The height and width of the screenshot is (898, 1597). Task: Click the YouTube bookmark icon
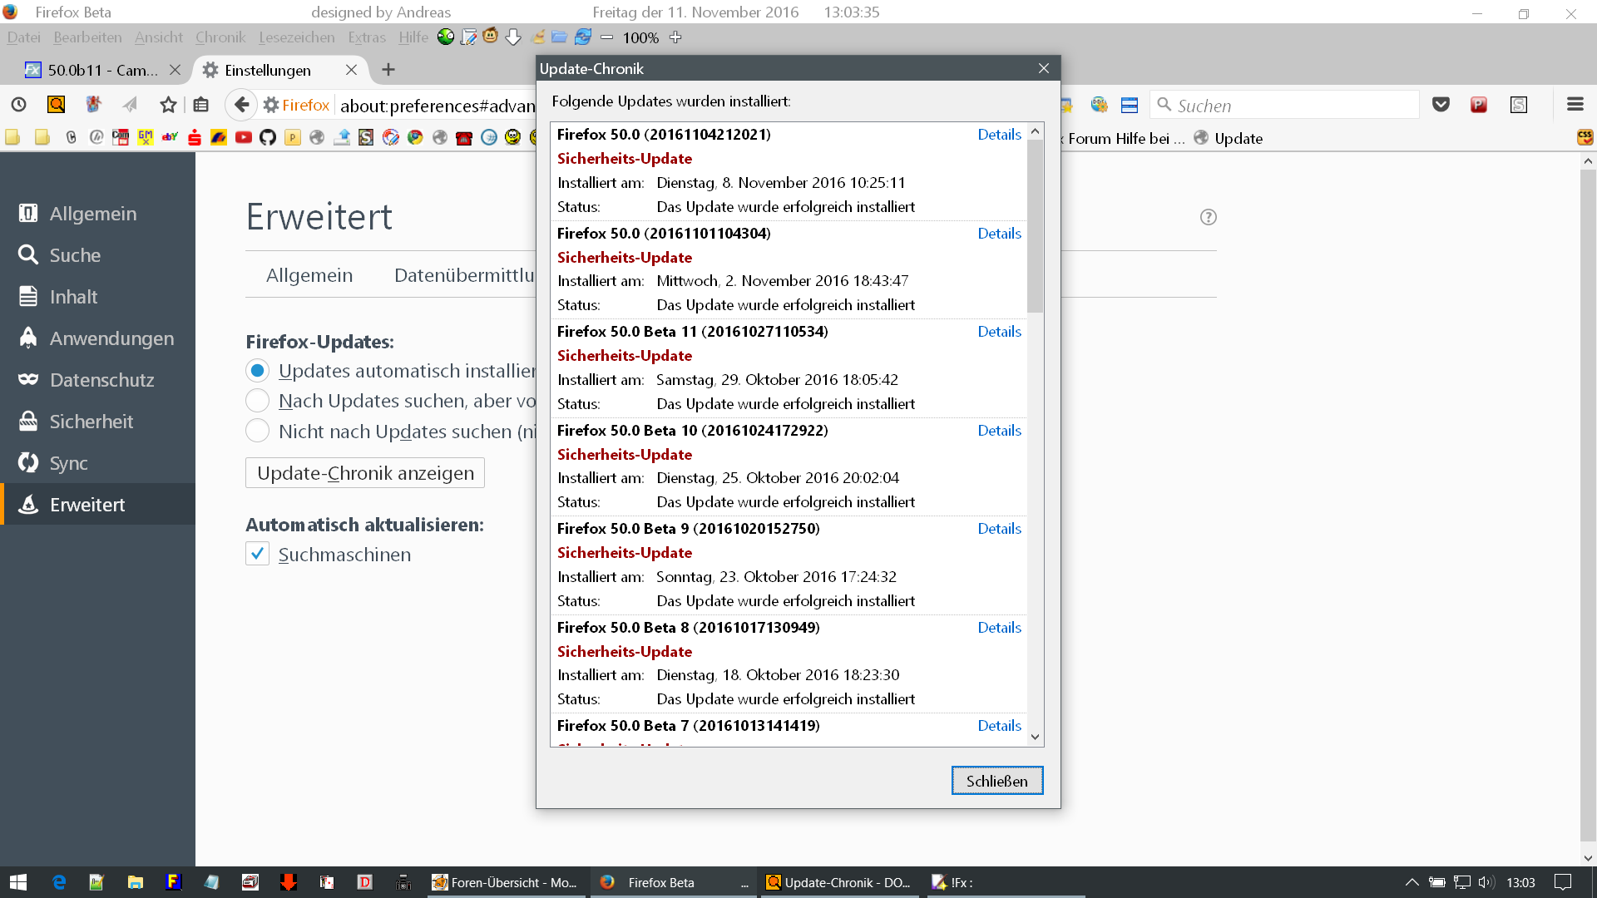(243, 138)
